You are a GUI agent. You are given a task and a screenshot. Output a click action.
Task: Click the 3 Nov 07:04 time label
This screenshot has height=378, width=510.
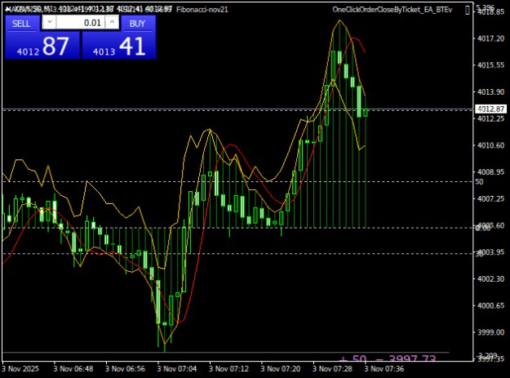177,369
